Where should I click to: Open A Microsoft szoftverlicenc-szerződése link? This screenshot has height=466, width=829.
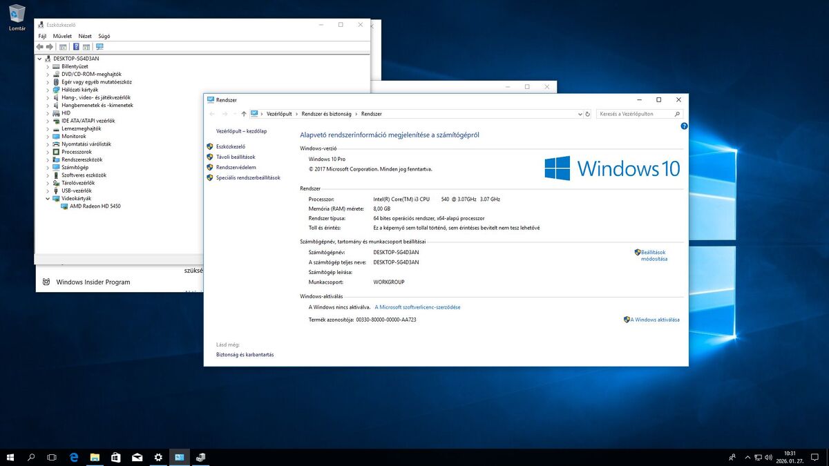[x=417, y=307]
